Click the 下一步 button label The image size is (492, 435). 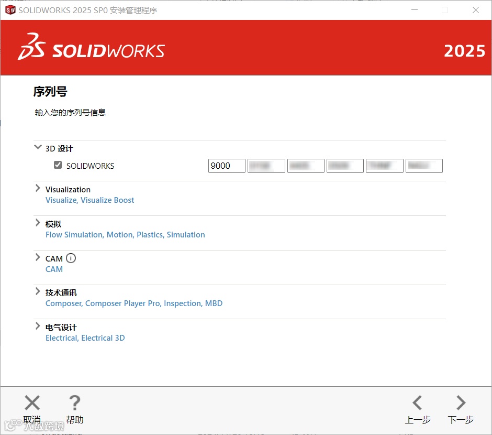461,420
